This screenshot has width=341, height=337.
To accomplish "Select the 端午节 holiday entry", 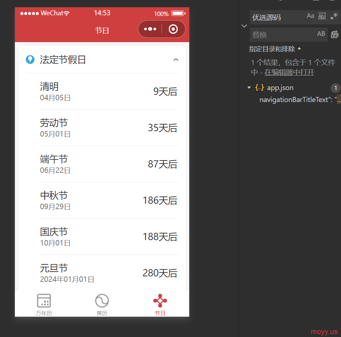I will pyautogui.click(x=109, y=164).
